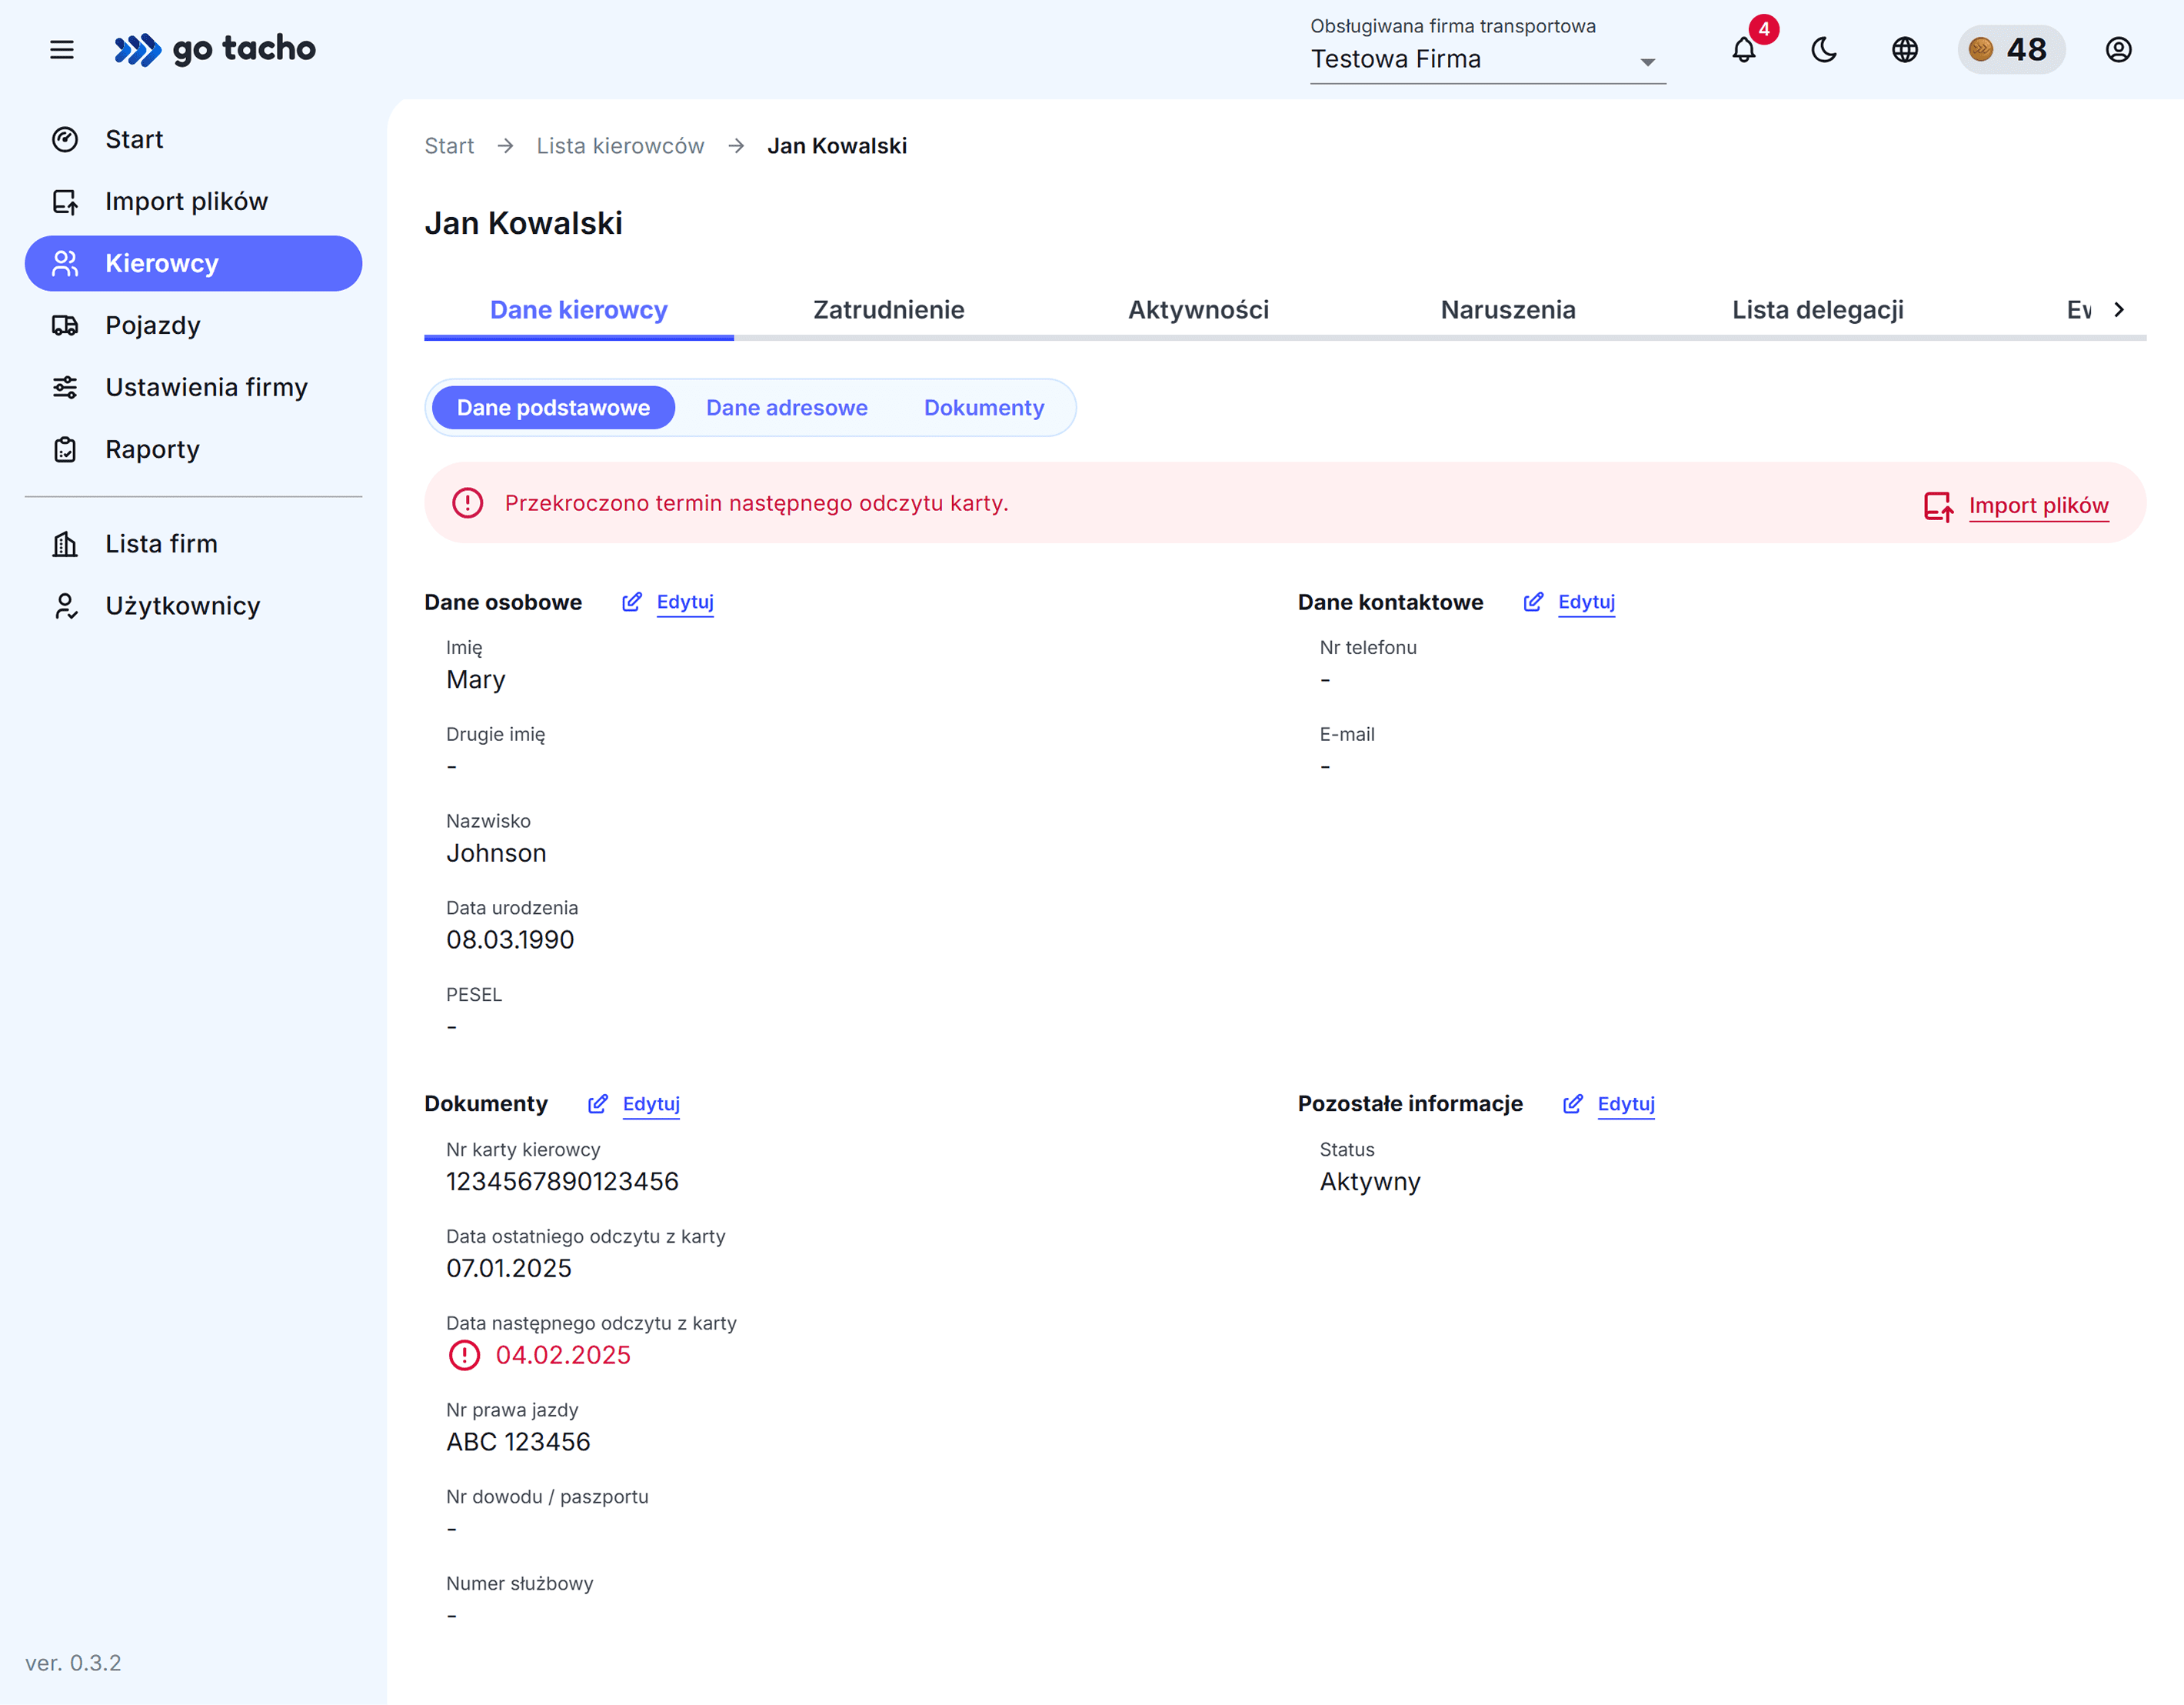Click the Pojazdy truck icon
This screenshot has height=1705, width=2184.
(65, 325)
